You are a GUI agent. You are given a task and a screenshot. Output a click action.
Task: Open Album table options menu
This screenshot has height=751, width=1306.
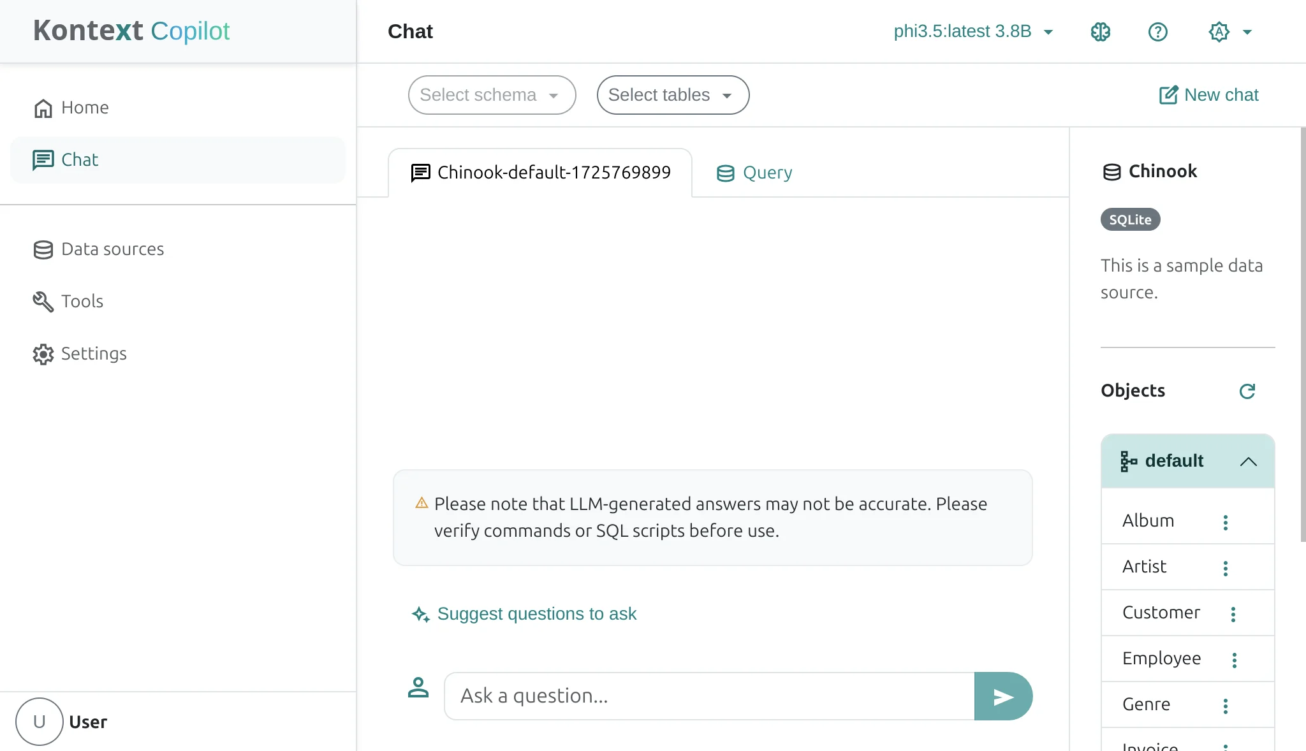pos(1225,522)
